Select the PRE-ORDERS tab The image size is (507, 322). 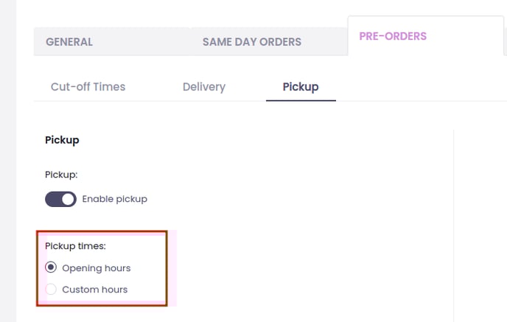(x=392, y=36)
